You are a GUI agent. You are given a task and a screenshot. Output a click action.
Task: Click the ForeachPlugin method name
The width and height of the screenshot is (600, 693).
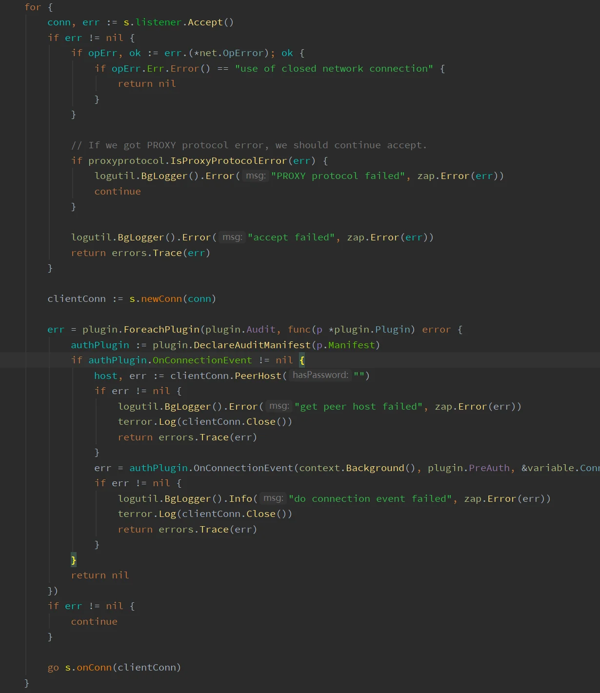(161, 330)
